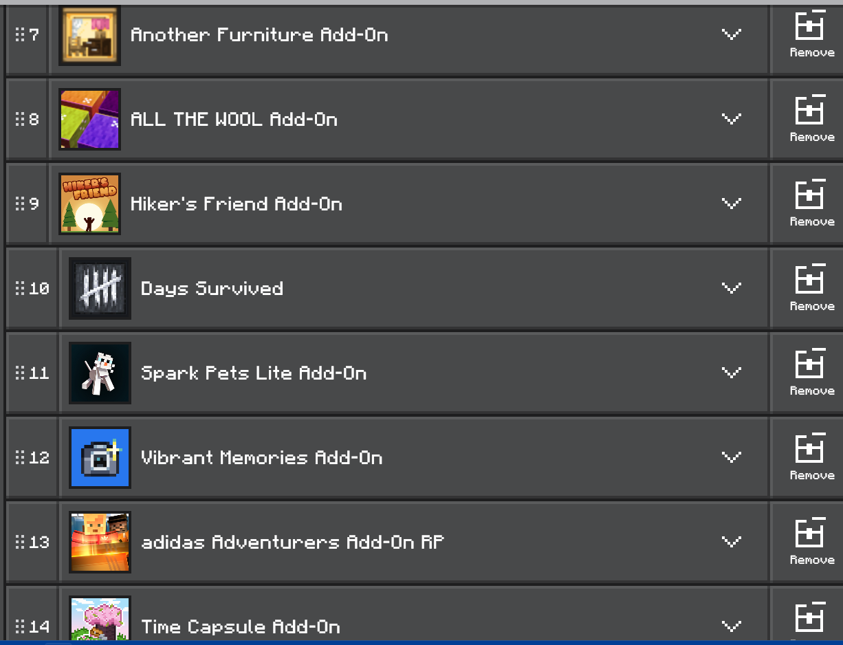
Task: Click the adidas Adventurers pack thumbnail
Action: [100, 542]
